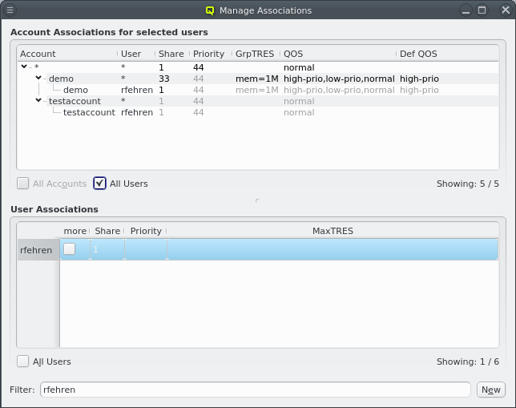Screen dimensions: 516x408
Task: Click mem=1M in demo * row
Action: (x=256, y=79)
